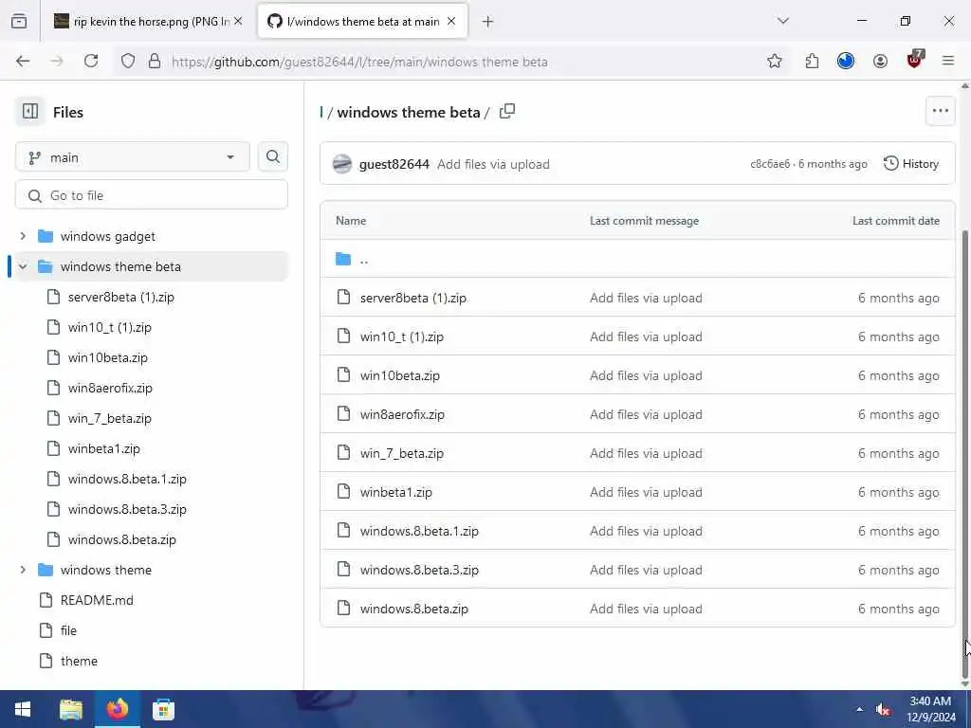Expand the windows gadget folder in the tree

click(23, 236)
